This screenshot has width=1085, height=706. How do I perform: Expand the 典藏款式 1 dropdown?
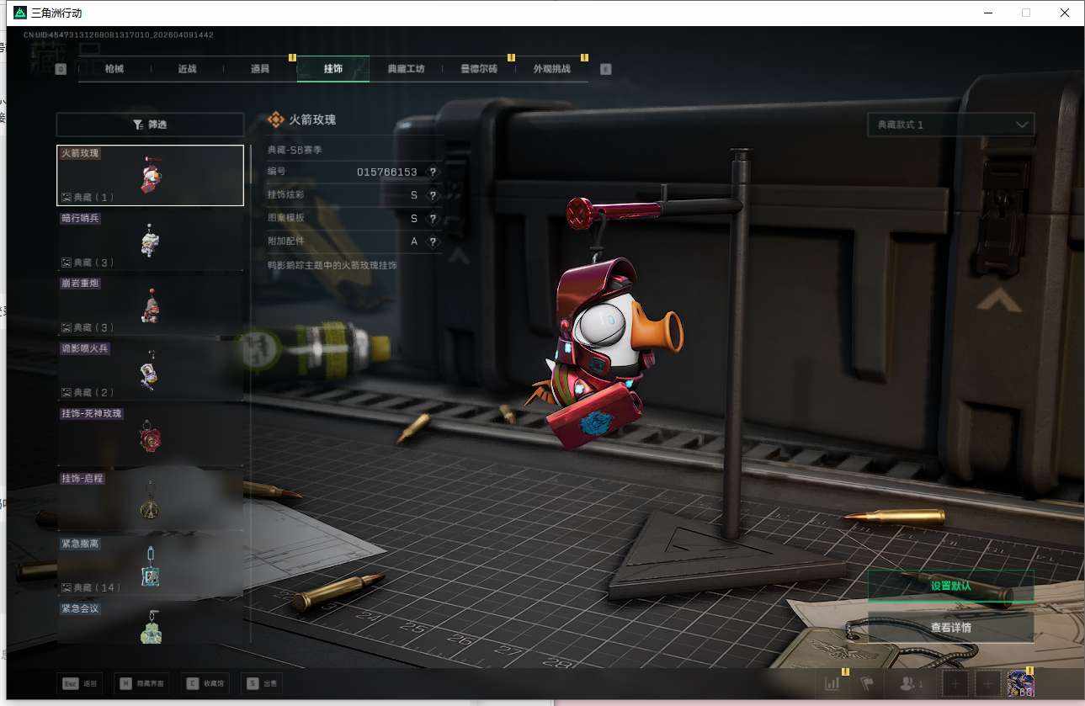(951, 125)
